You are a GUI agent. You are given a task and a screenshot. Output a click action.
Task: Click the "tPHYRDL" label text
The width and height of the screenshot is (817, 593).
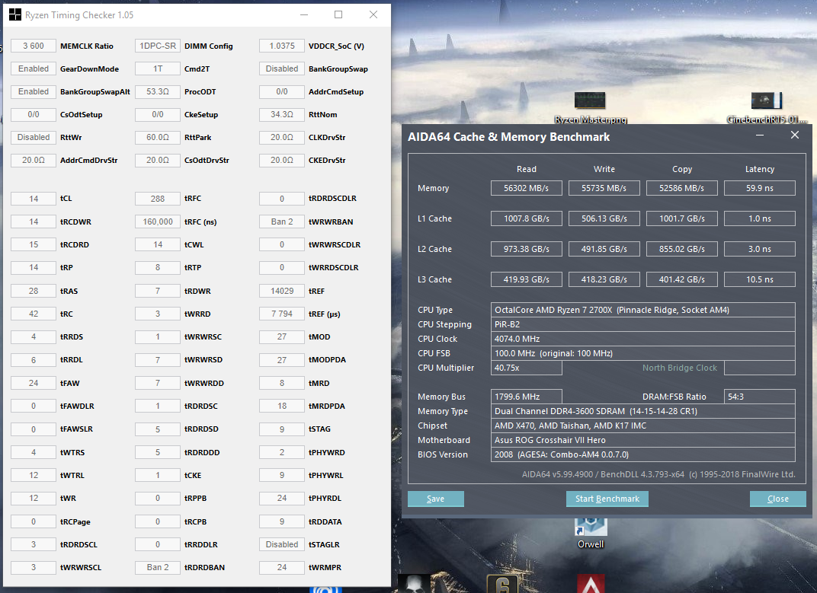(x=325, y=499)
